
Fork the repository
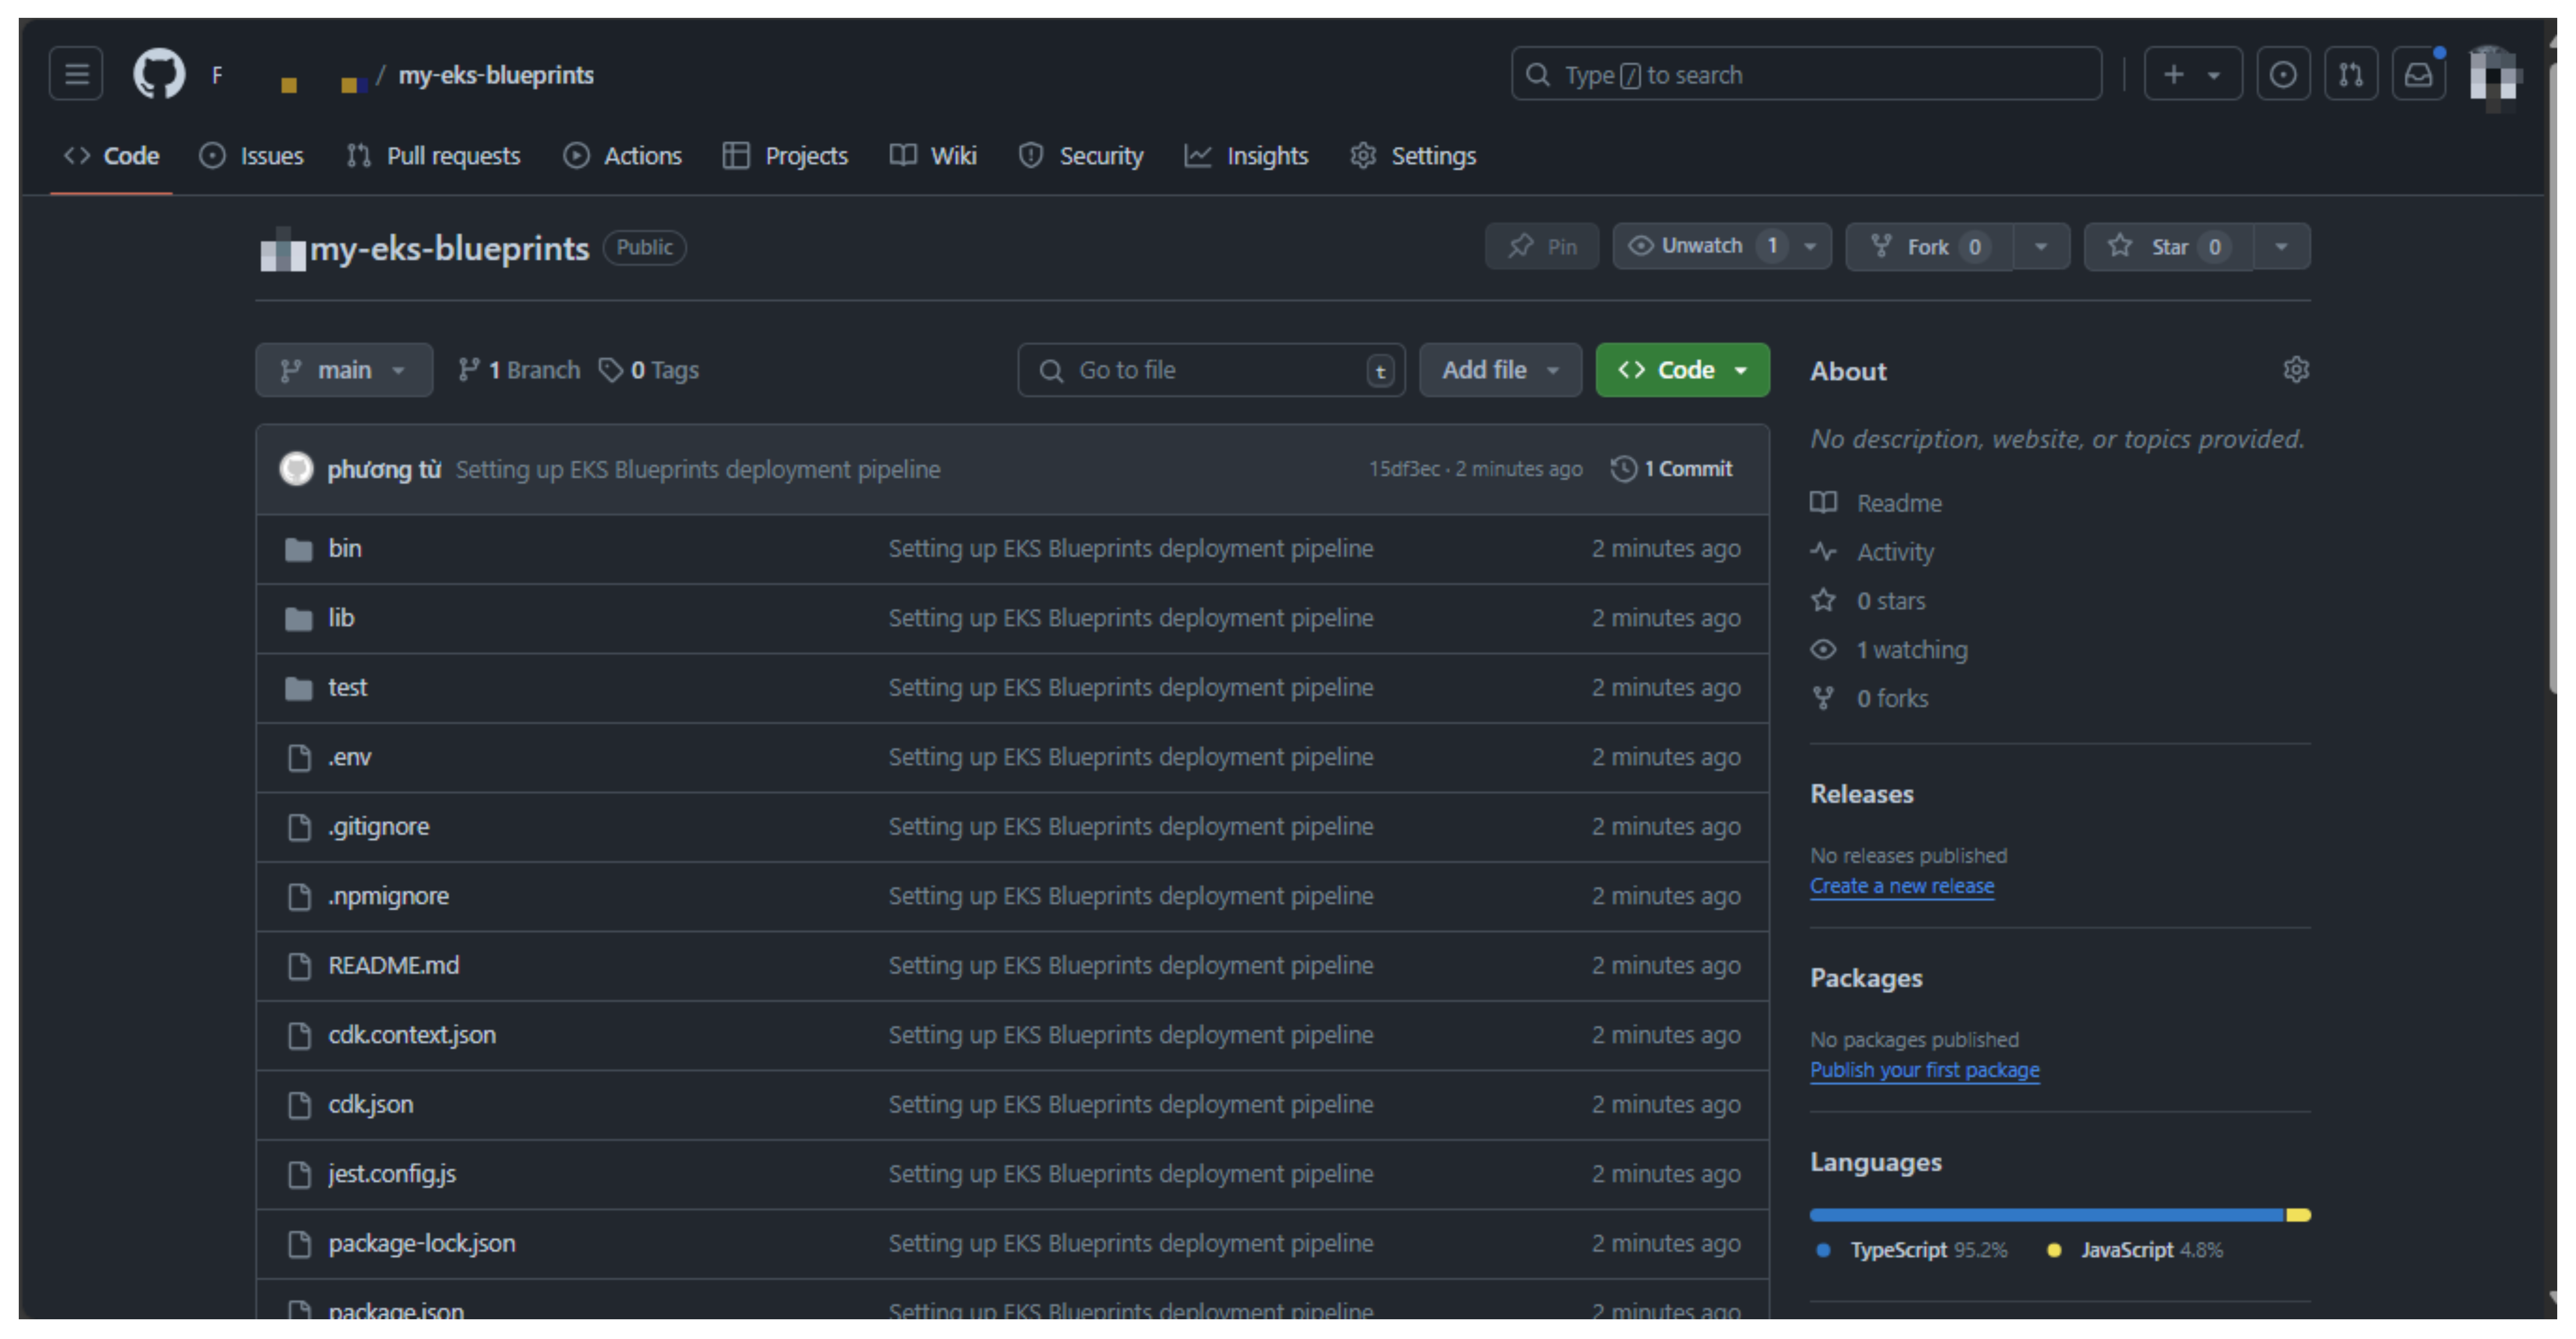(1929, 247)
